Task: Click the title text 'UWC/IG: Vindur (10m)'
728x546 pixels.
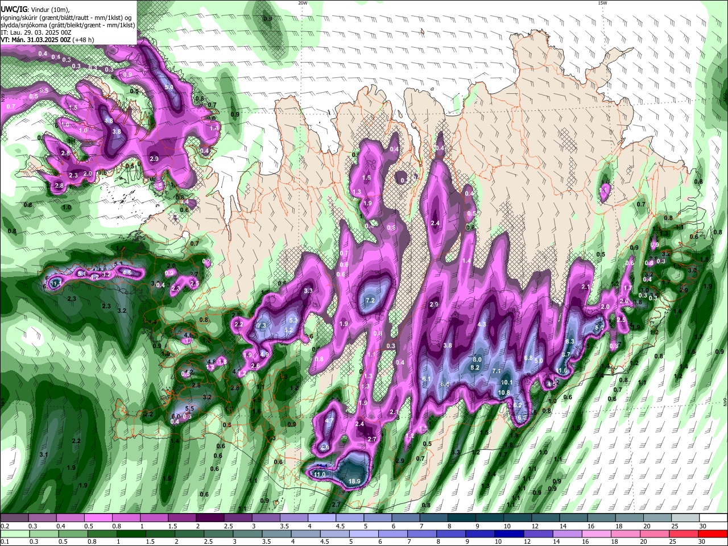Action: pyautogui.click(x=35, y=9)
